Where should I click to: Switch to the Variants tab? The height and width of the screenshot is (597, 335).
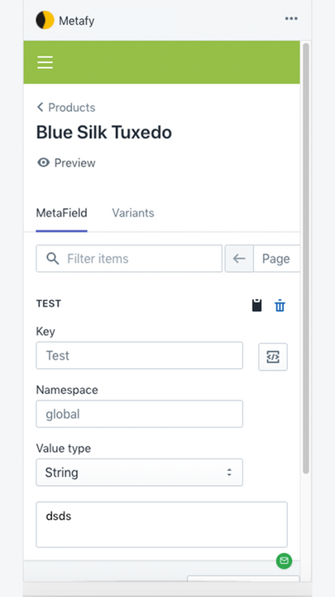pyautogui.click(x=133, y=213)
